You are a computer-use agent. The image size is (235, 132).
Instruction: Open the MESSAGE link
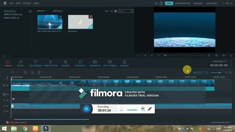(198, 3)
